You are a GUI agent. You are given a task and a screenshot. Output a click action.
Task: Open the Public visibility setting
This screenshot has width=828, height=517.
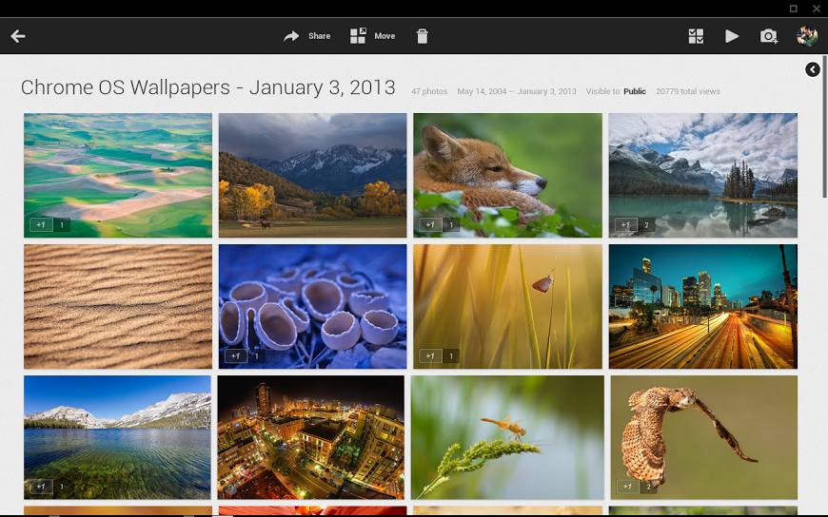[x=634, y=92]
